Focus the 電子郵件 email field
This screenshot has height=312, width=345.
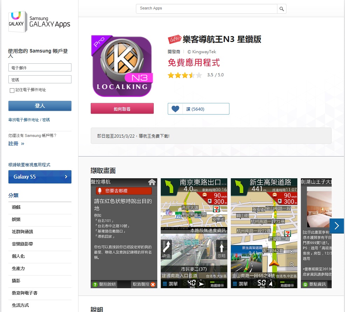[x=40, y=68]
